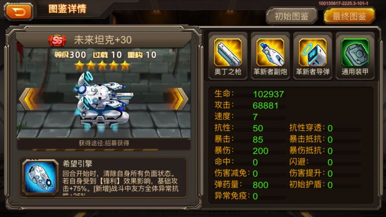Open the 奥丁之枪 weapon icon
The width and height of the screenshot is (386, 217).
(228, 52)
